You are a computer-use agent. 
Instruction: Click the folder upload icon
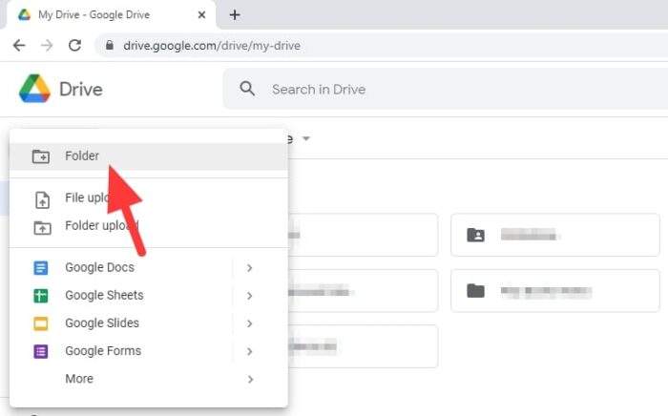pyautogui.click(x=42, y=228)
